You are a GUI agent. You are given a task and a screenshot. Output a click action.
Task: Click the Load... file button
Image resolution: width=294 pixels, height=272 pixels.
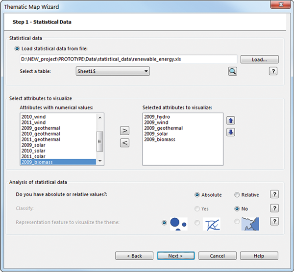(260, 60)
